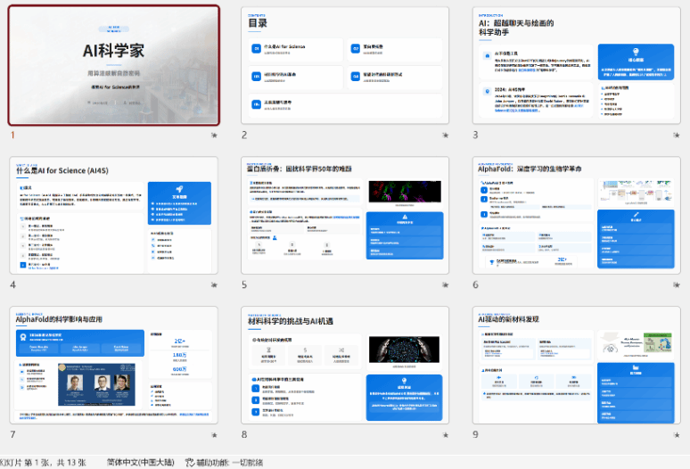Screen dimensions: 690x469
Task: Click the transition star icon under slide 7
Action: [x=213, y=435]
